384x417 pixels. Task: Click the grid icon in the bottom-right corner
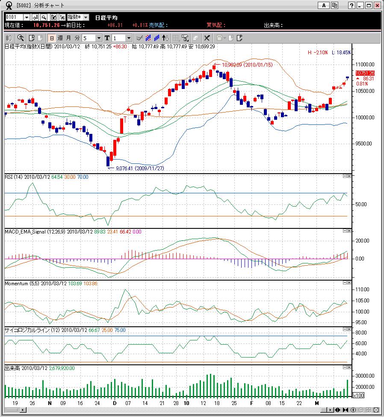369,410
